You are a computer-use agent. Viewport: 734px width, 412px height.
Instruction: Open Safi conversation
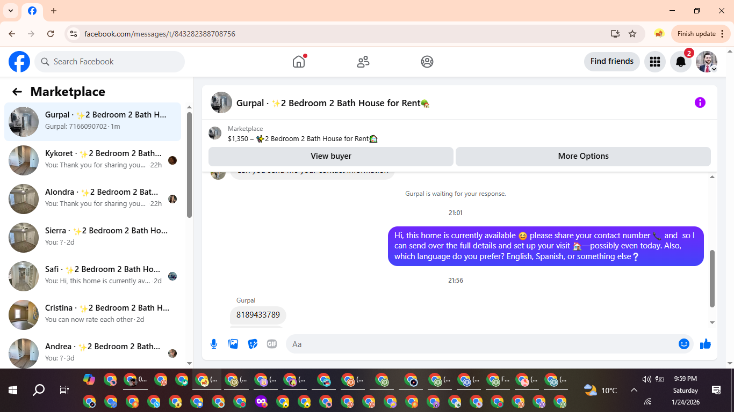click(93, 276)
